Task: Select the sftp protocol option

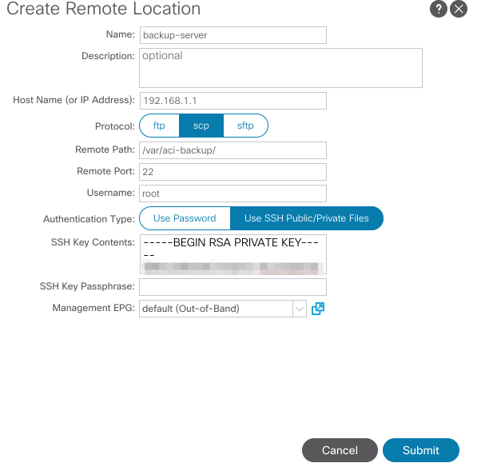Action: (x=245, y=126)
